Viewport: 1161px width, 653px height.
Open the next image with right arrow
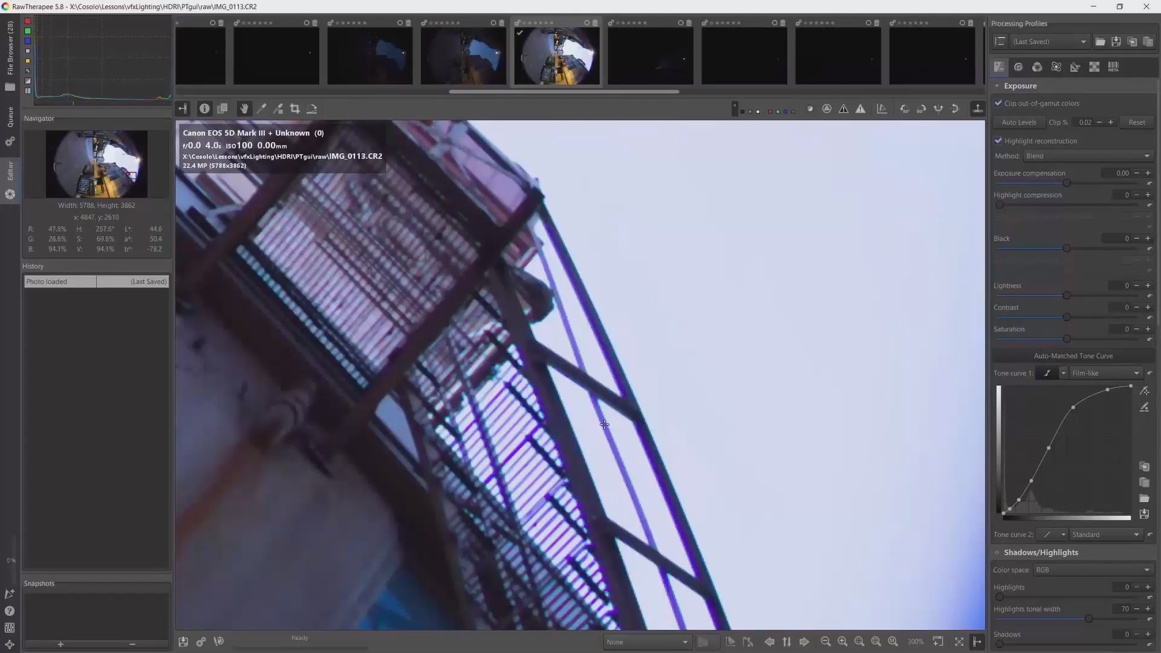tap(804, 642)
